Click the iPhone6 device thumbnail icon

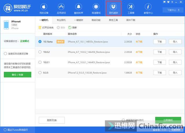(x=6, y=25)
